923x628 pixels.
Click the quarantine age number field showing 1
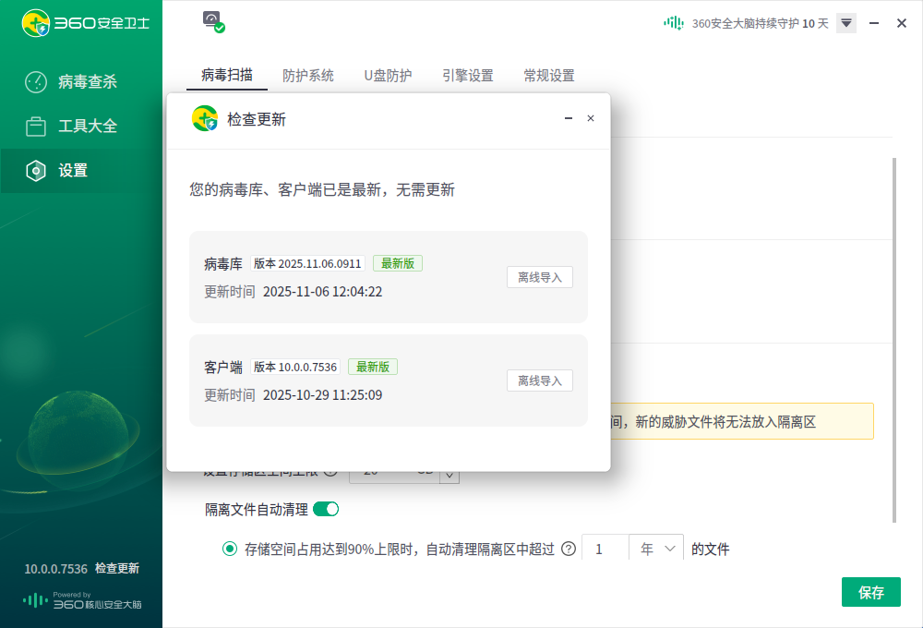605,549
